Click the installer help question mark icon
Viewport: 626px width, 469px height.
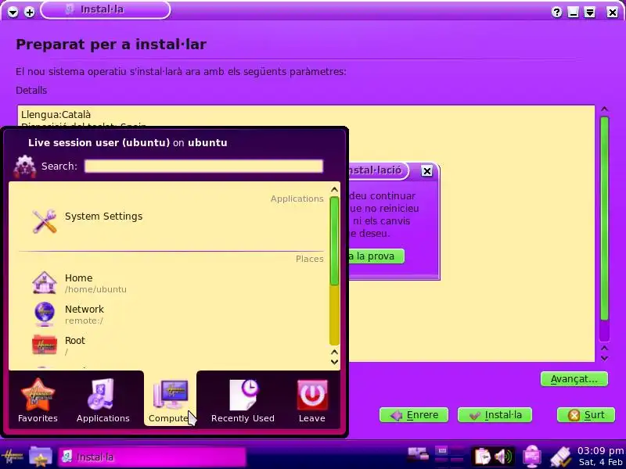556,12
